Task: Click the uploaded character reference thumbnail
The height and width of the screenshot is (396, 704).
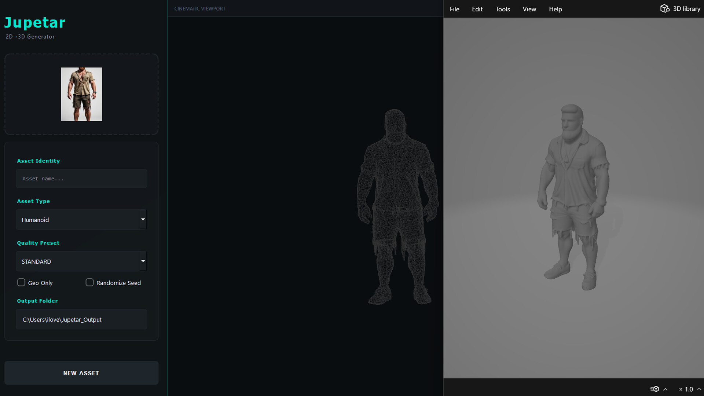Action: click(81, 94)
